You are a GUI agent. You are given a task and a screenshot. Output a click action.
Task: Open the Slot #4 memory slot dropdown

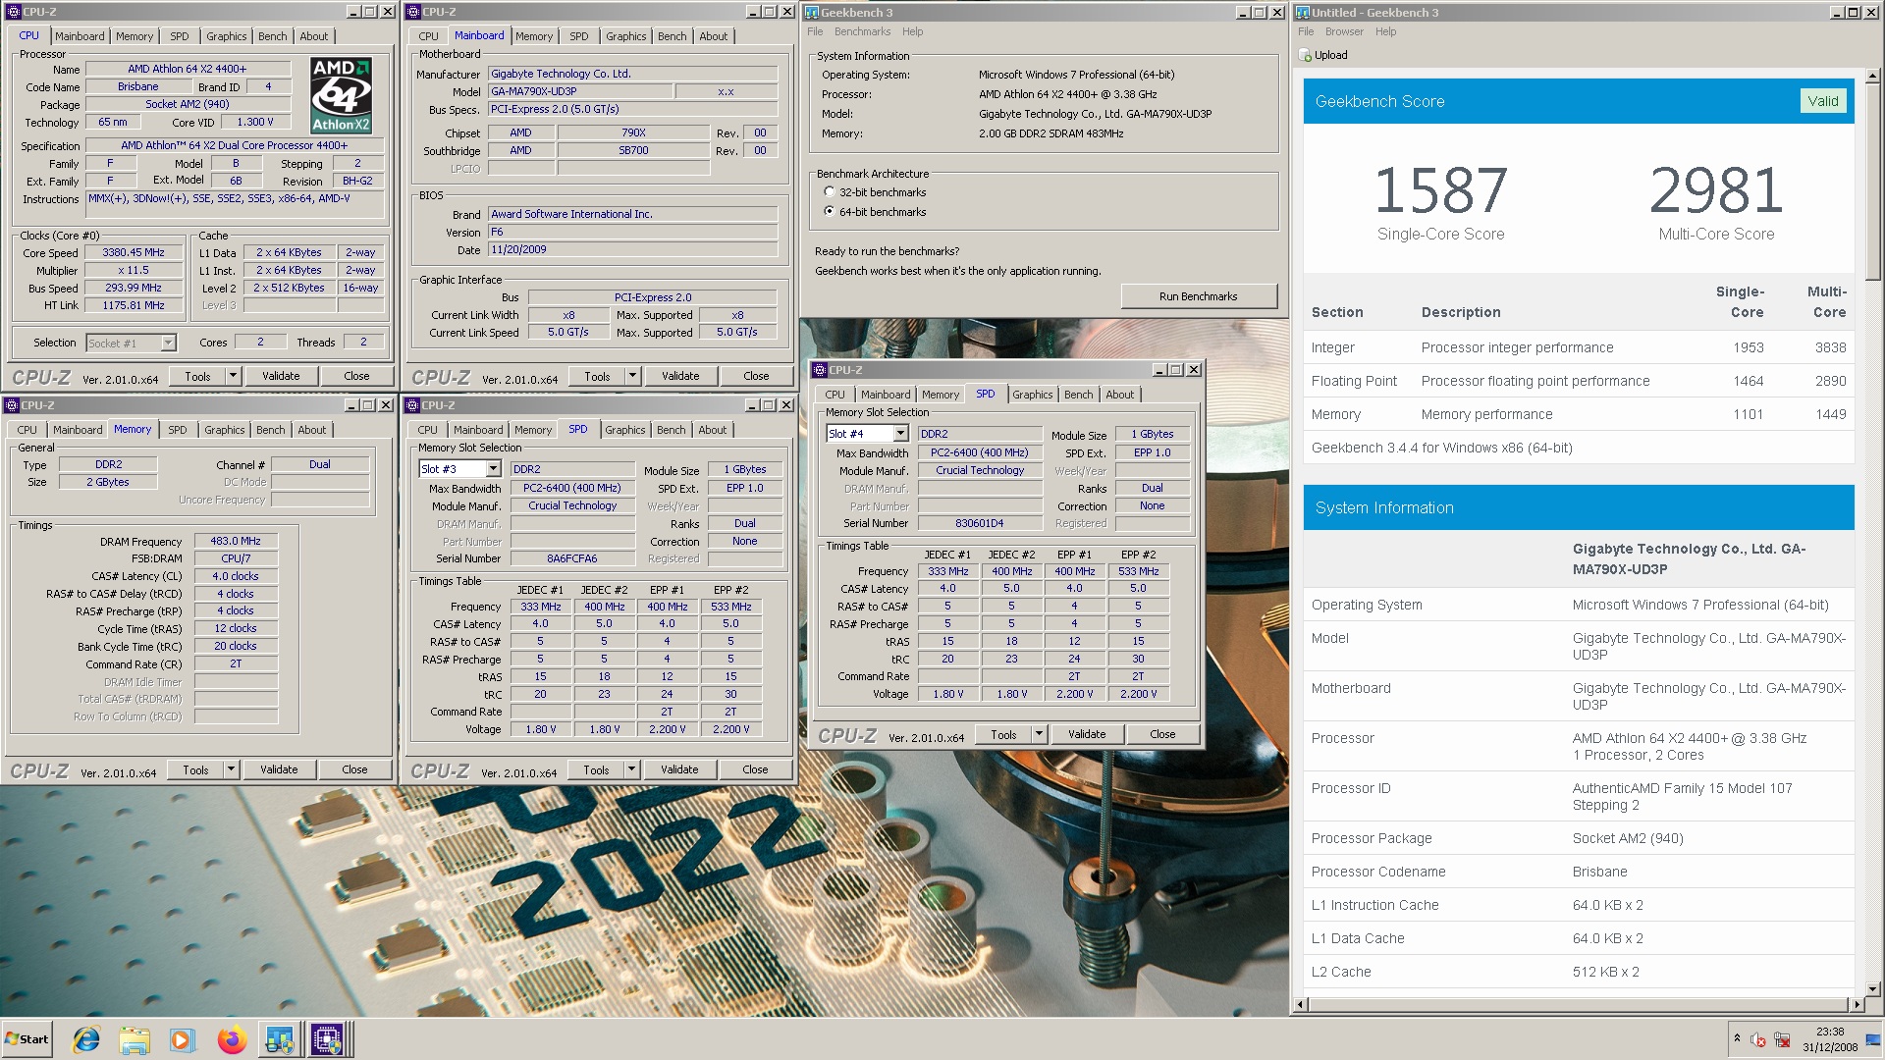click(x=900, y=434)
